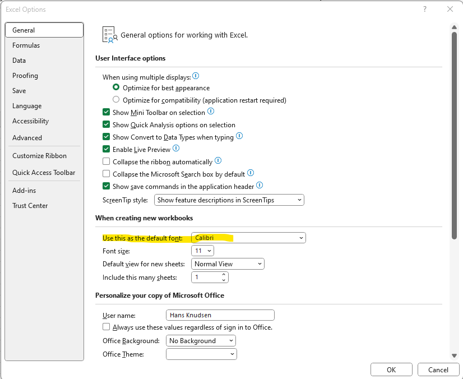Image resolution: width=463 pixels, height=379 pixels.
Task: Close the Excel Options dialog
Action: [450, 9]
